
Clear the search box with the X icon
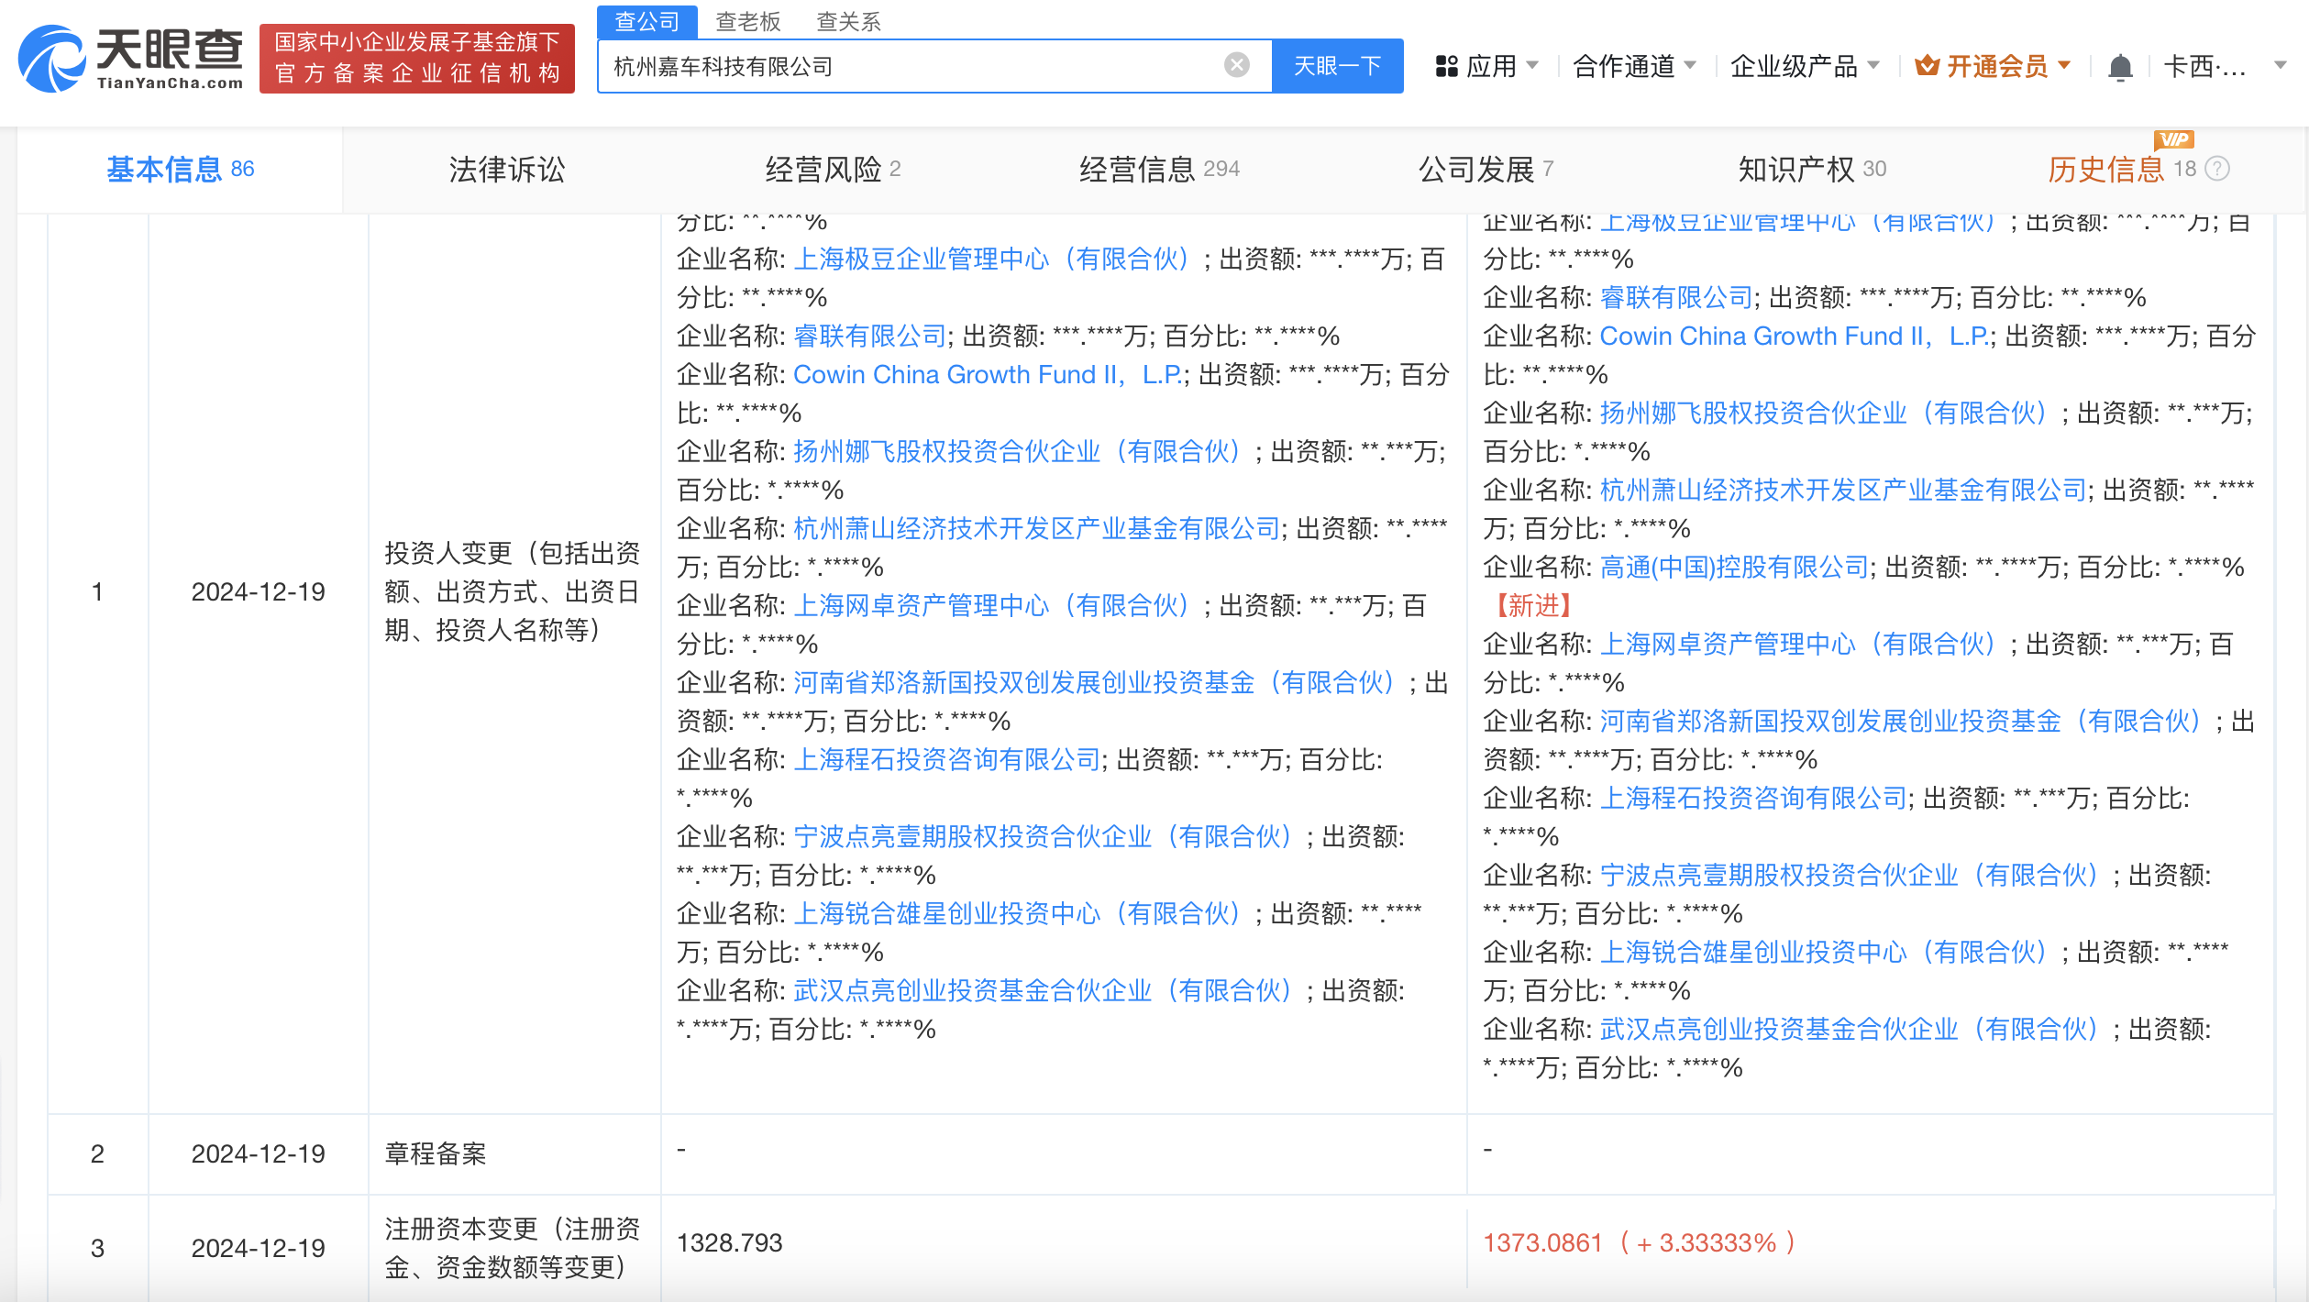(1236, 65)
